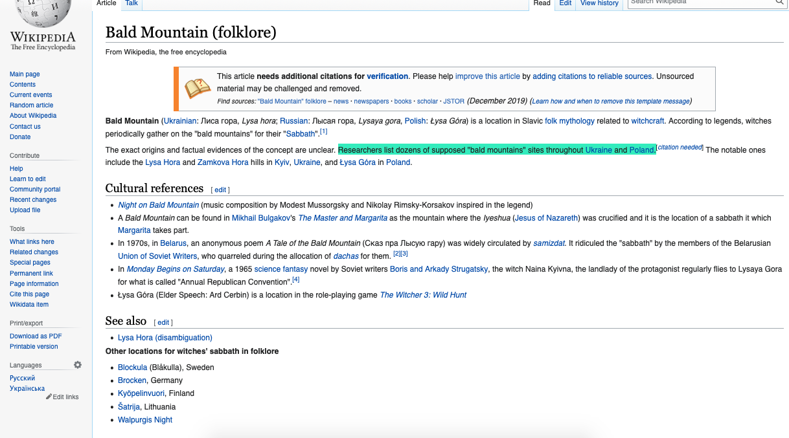Open The Master and Margarita link
This screenshot has width=789, height=438.
click(343, 218)
